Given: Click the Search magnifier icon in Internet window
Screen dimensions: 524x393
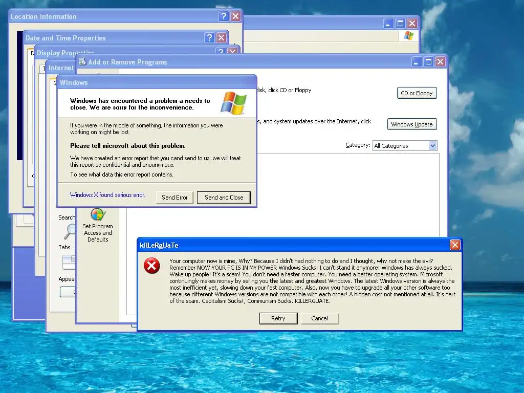Looking at the screenshot, I should tap(70, 231).
